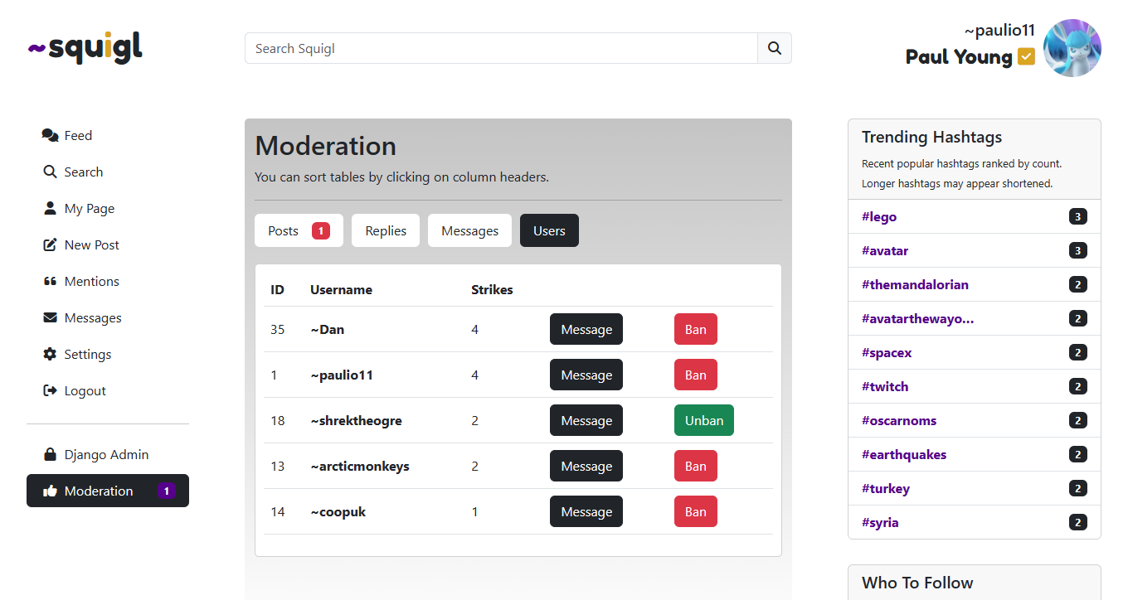Click the Paul Young name in header
1128x600 pixels.
click(959, 56)
